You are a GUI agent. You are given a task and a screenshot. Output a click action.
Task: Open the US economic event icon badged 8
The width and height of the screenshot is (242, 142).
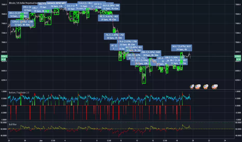pyautogui.click(x=192, y=87)
